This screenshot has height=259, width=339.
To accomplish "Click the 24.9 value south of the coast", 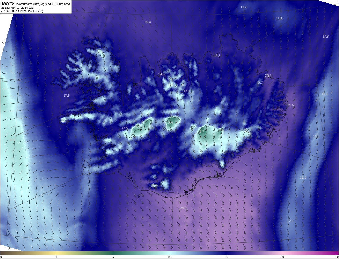I will (x=183, y=208).
